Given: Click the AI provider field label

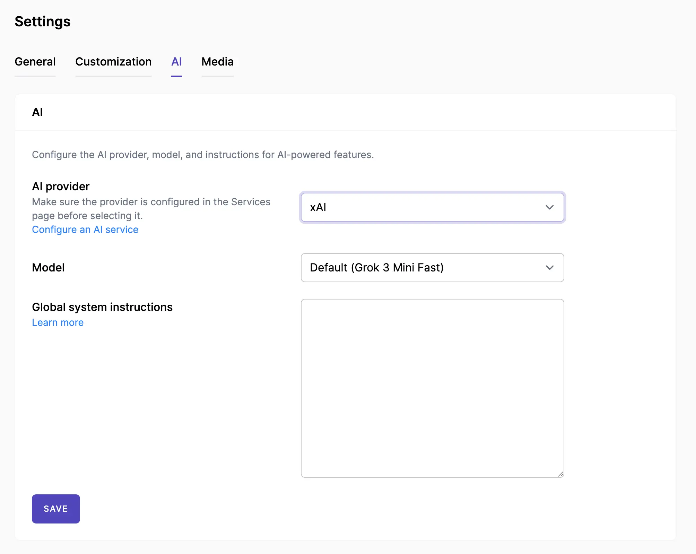Looking at the screenshot, I should [x=61, y=186].
